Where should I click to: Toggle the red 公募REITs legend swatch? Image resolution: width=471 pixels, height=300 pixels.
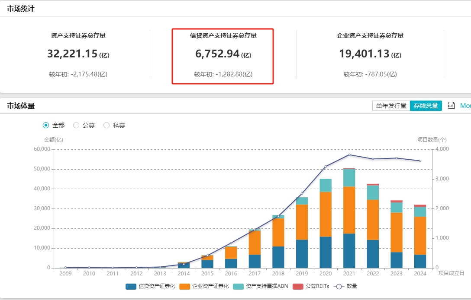pos(298,286)
